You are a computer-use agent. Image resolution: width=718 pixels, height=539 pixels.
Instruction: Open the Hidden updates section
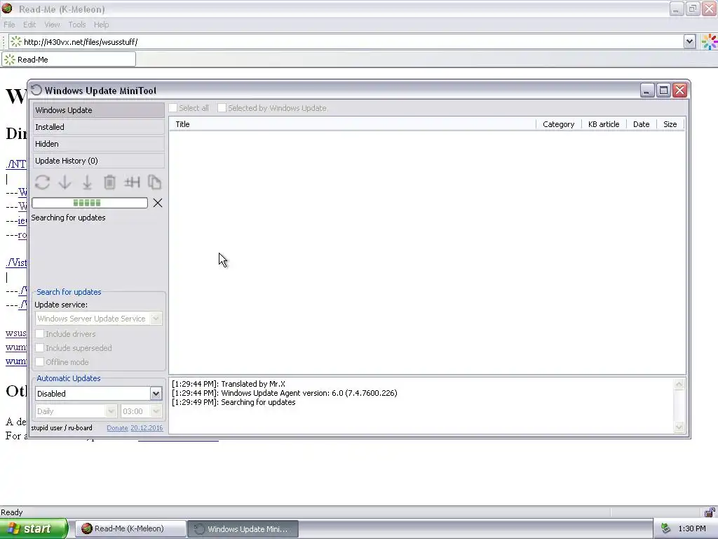pos(98,144)
